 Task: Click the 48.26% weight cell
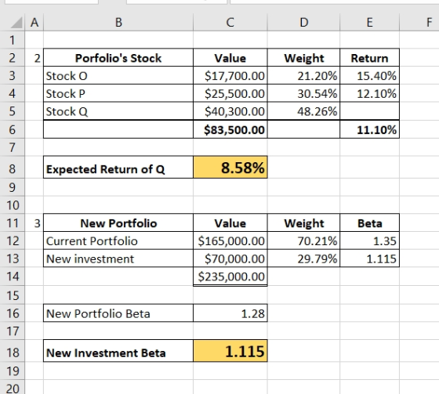pyautogui.click(x=304, y=111)
